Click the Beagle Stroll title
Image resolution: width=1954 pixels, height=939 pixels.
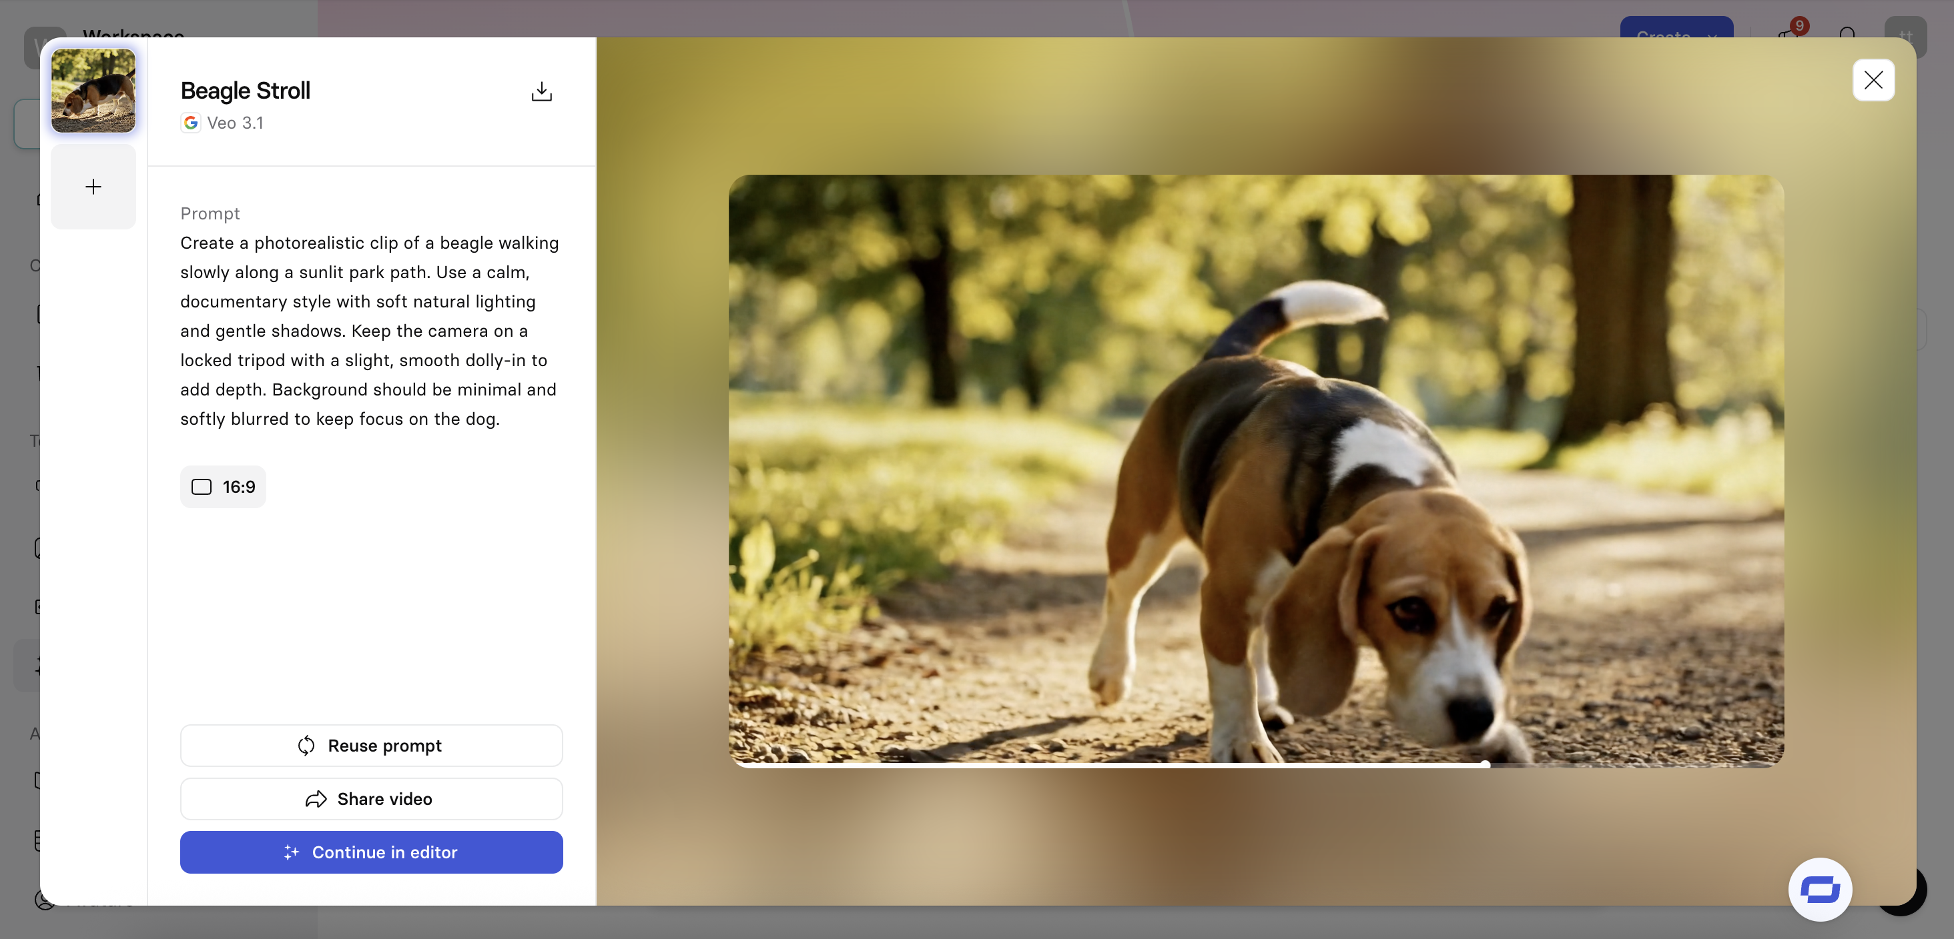point(245,90)
